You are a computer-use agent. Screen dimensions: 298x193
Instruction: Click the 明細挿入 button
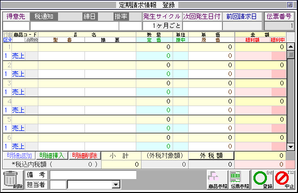tap(52, 156)
